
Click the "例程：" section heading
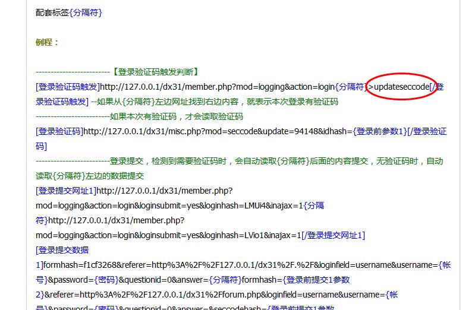[48, 42]
